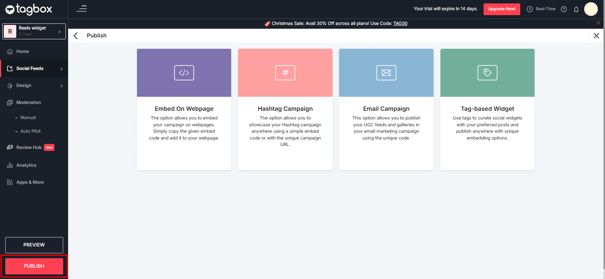Go back using the Publish back arrow
The height and width of the screenshot is (279, 605).
coord(76,36)
